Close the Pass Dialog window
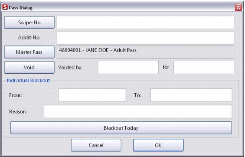The height and width of the screenshot is (157, 245). 238,7
